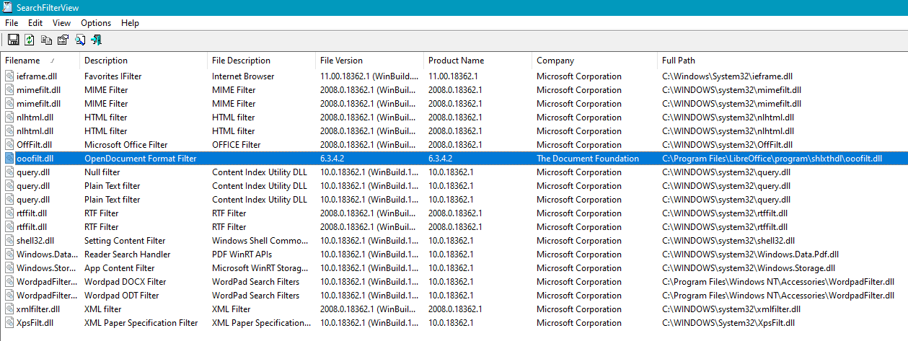The width and height of the screenshot is (908, 341).
Task: Click the Full Path column header
Action: [679, 61]
